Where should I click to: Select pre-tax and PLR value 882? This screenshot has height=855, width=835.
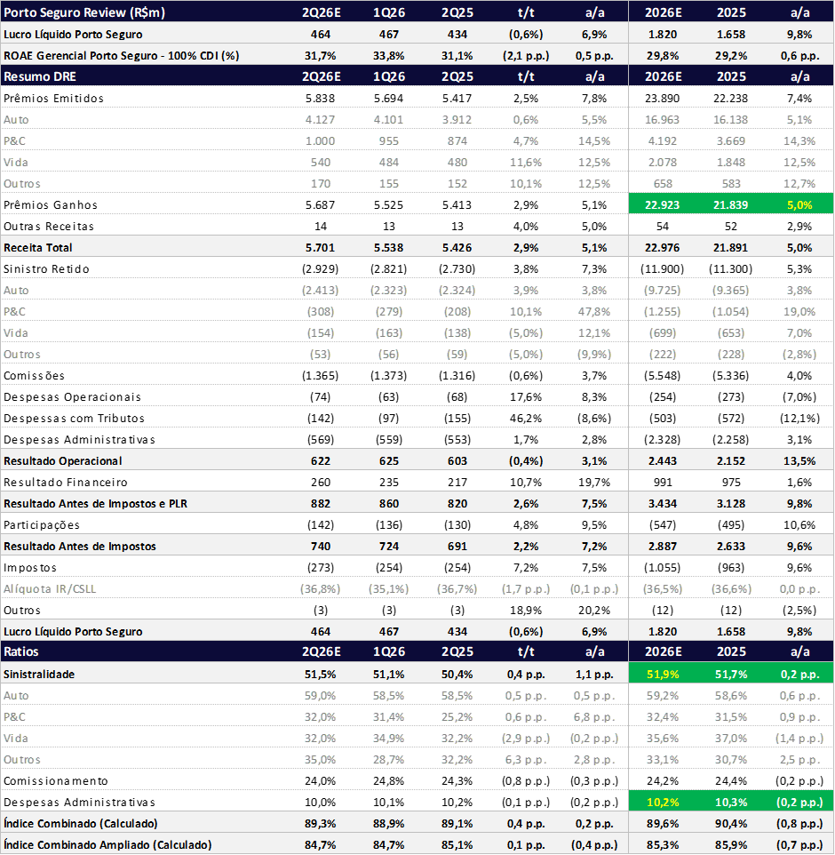(321, 504)
